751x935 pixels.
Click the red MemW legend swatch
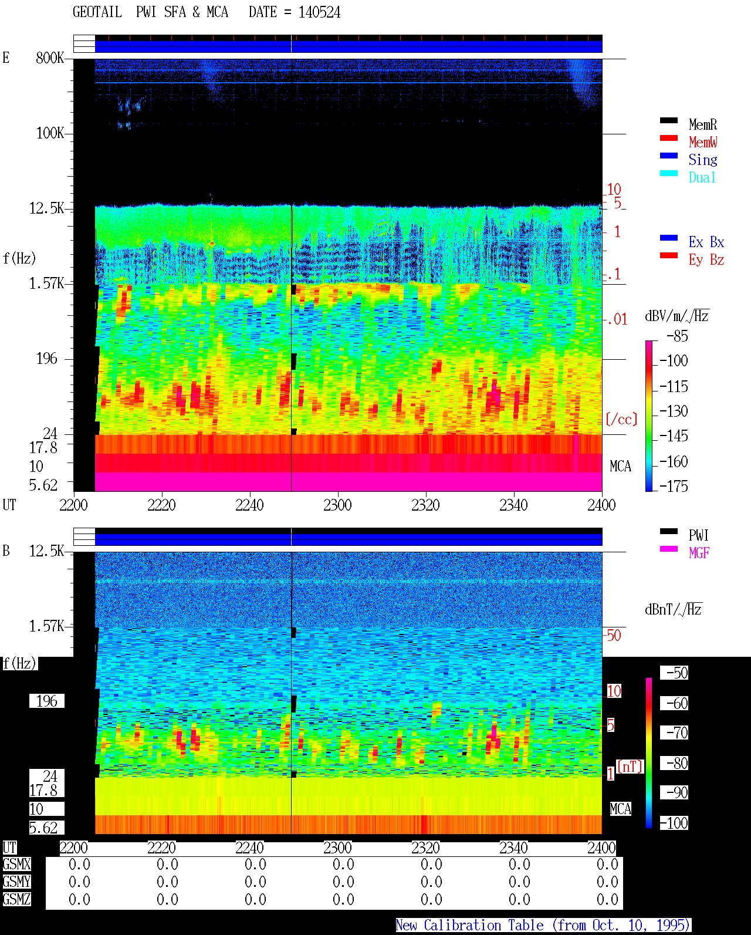(x=669, y=138)
